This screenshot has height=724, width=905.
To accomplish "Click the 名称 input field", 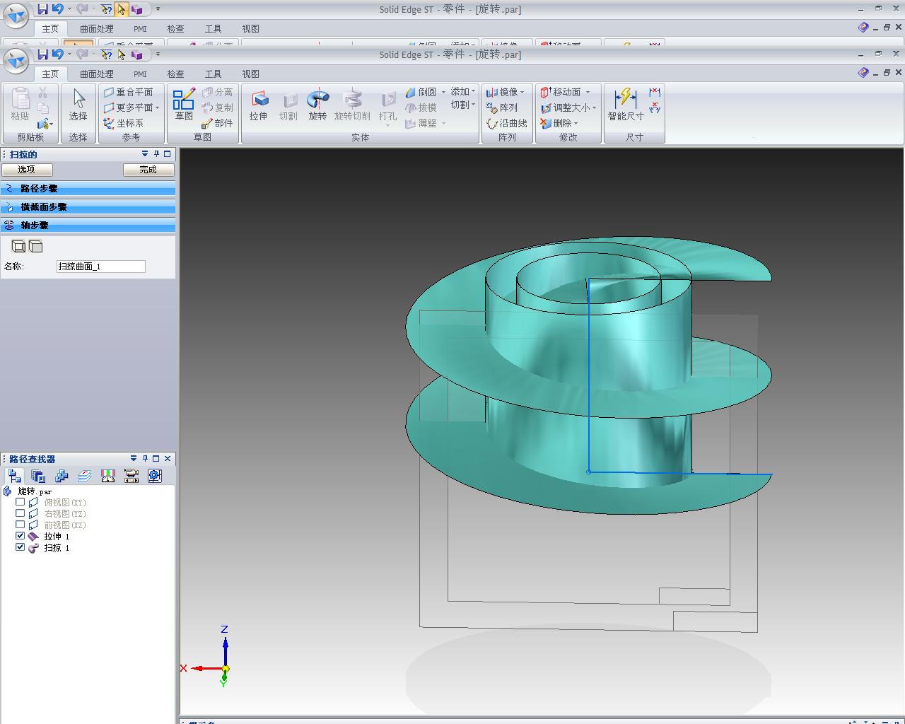I will coord(101,267).
